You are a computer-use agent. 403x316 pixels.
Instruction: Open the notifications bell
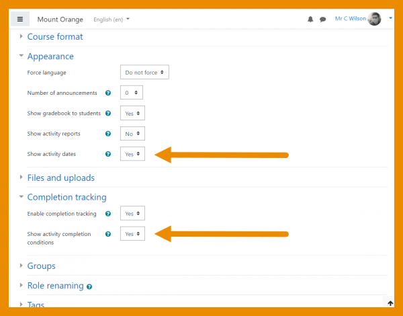310,19
